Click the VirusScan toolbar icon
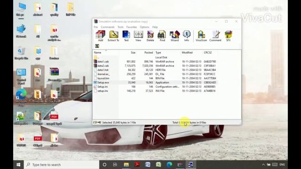This screenshot has width=301, height=169. pyautogui.click(x=201, y=36)
